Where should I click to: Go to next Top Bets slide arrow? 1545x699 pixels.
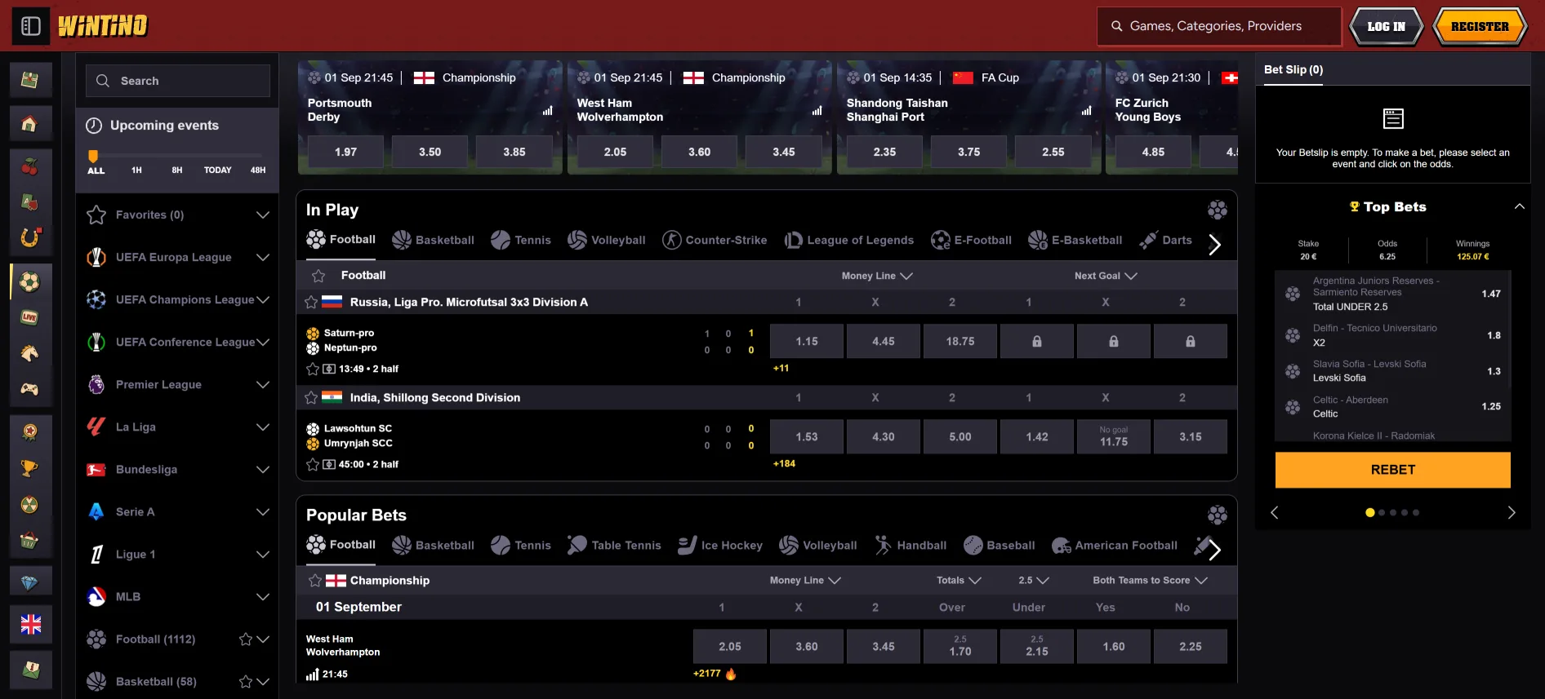pyautogui.click(x=1511, y=512)
